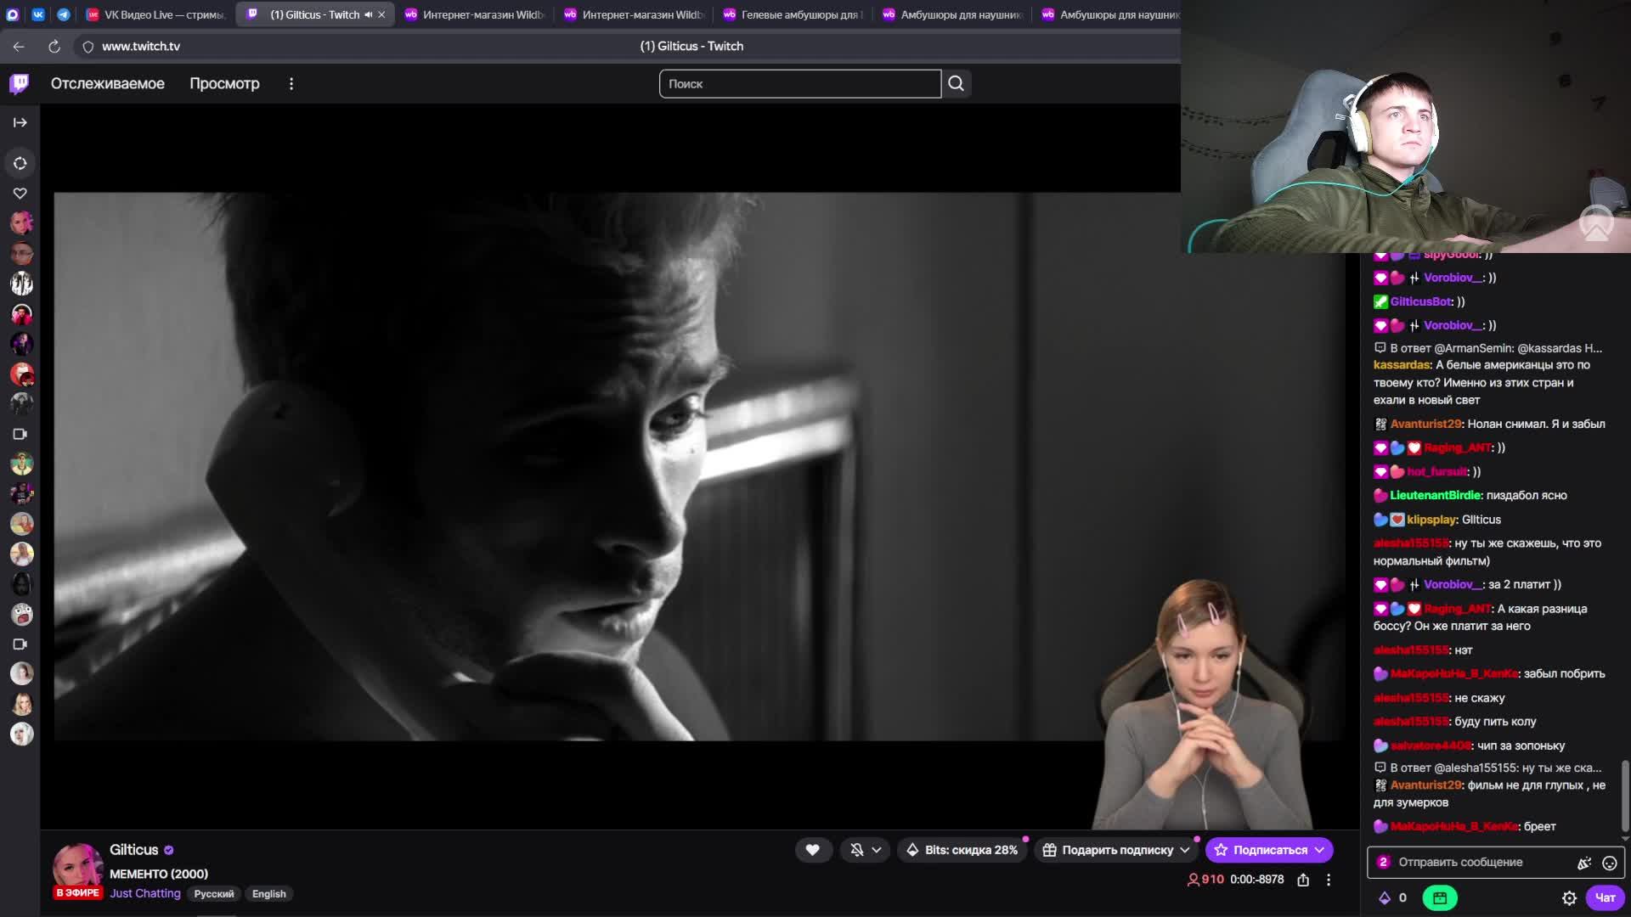Click the Подписаться subscribe button
1631x917 pixels.
(x=1269, y=850)
